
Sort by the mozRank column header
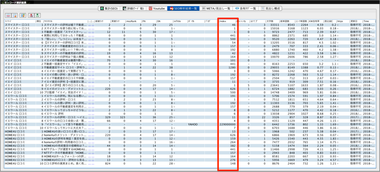134,21
